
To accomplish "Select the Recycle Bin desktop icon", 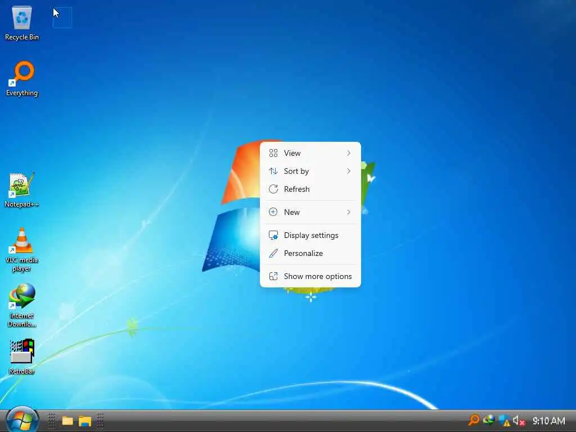I will [x=22, y=24].
